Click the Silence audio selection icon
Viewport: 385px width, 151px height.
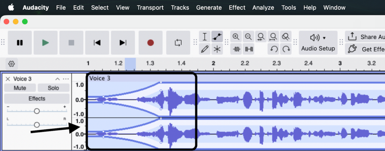click(249, 49)
